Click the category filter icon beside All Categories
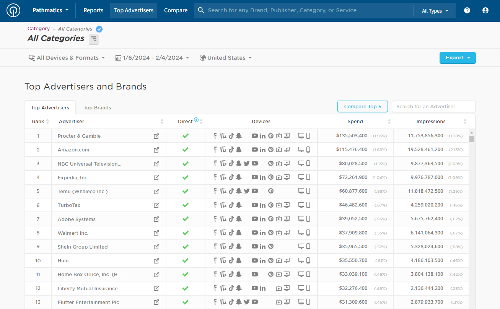Screen dimensions: 500x309 94,39
